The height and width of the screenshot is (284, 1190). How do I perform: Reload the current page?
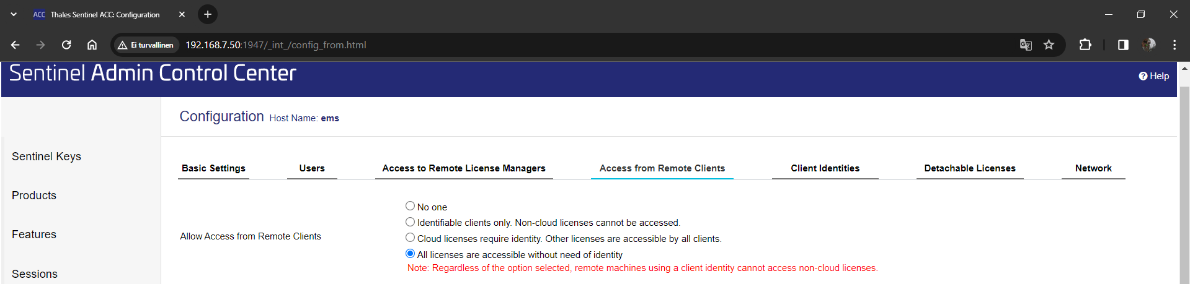pos(66,45)
